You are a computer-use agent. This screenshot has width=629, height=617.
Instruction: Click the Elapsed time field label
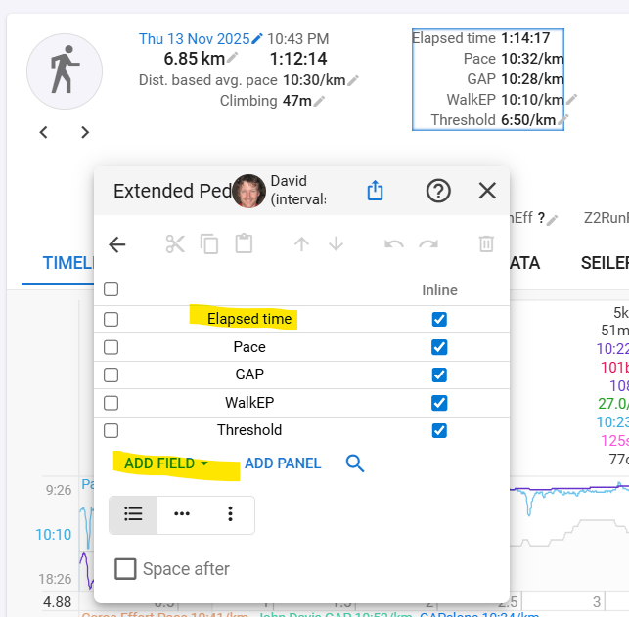249,319
